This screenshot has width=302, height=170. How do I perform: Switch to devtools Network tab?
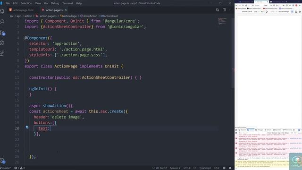[268, 130]
